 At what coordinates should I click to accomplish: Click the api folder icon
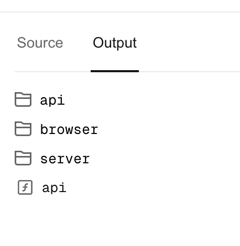point(23,99)
